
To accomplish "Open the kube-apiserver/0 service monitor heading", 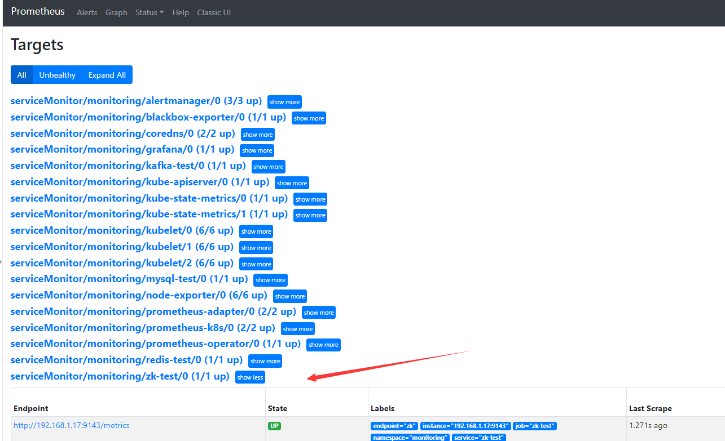I will 140,182.
